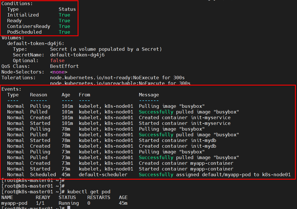Select the 'From' column header

84,95
